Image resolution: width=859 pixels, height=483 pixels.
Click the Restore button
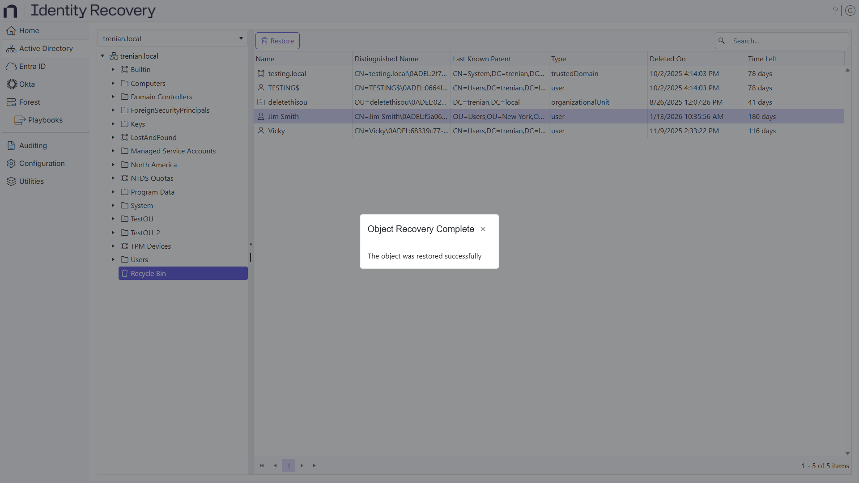[277, 41]
